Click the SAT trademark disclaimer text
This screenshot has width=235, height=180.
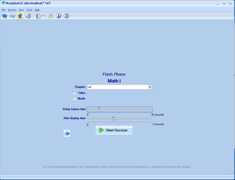pos(117,167)
